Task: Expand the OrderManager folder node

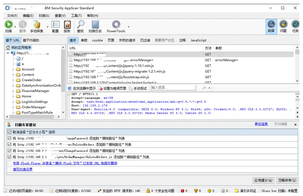Action: pos(13,107)
